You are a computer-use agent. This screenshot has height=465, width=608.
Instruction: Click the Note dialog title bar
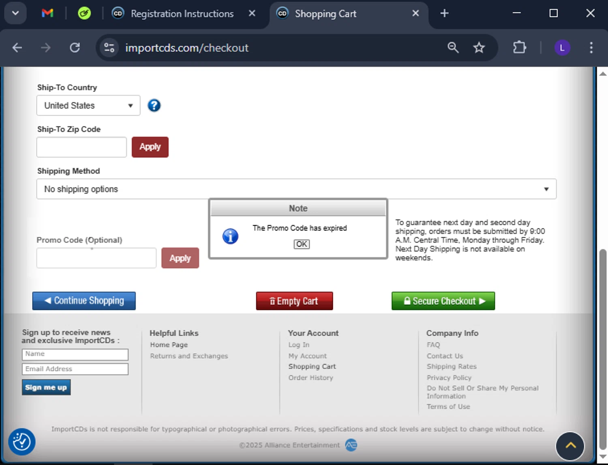(298, 208)
